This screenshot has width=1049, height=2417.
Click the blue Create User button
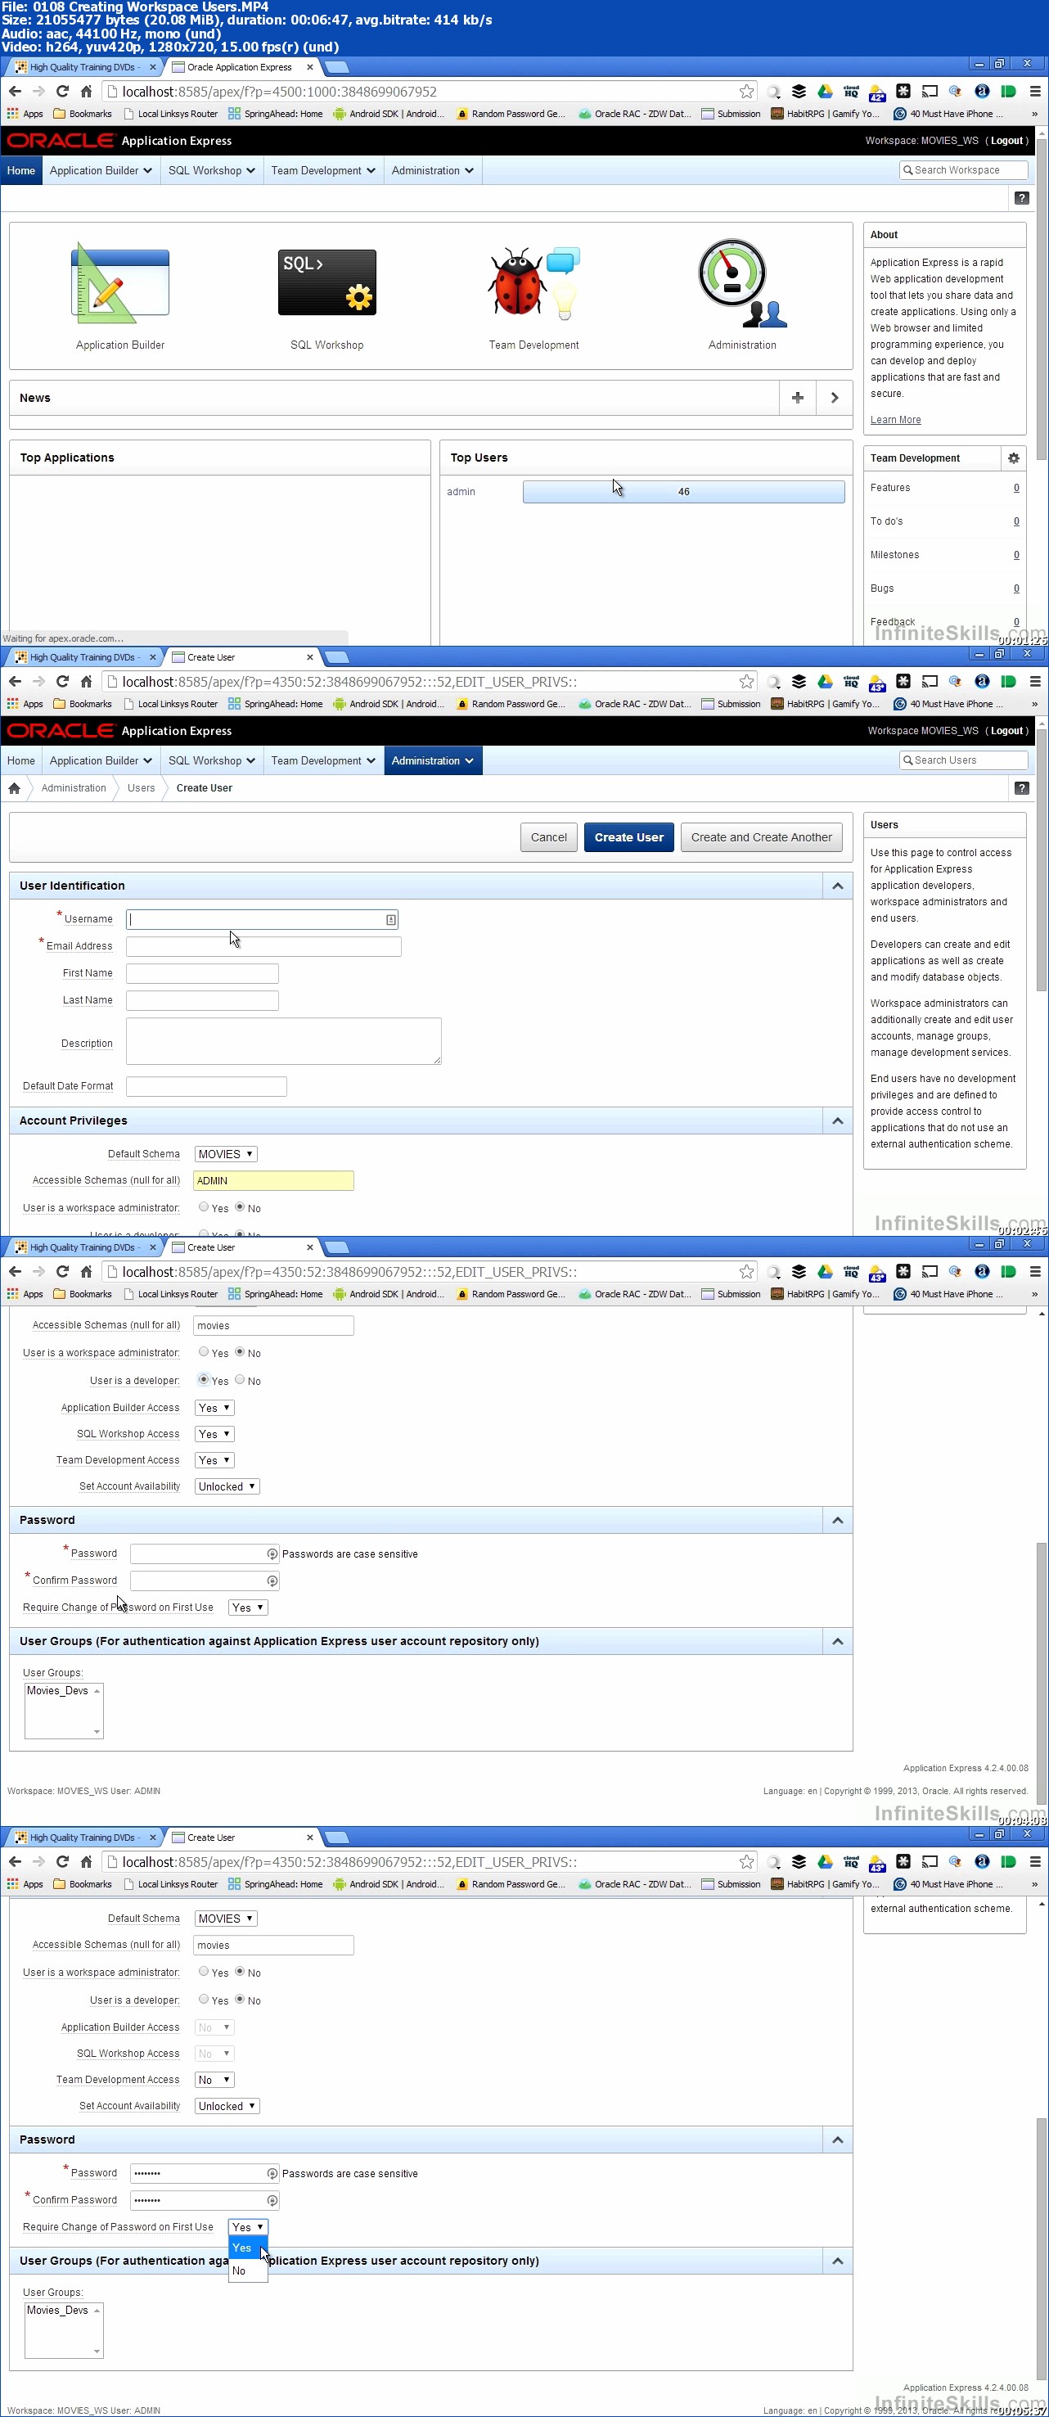pos(628,837)
